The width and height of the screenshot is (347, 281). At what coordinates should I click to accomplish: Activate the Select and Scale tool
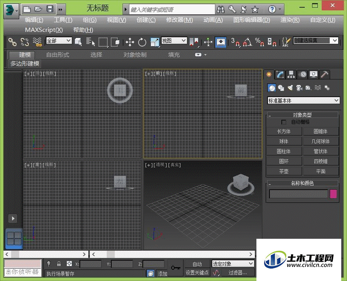(155, 42)
